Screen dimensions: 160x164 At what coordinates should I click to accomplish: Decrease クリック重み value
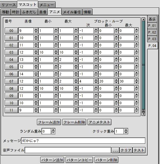click(126, 133)
